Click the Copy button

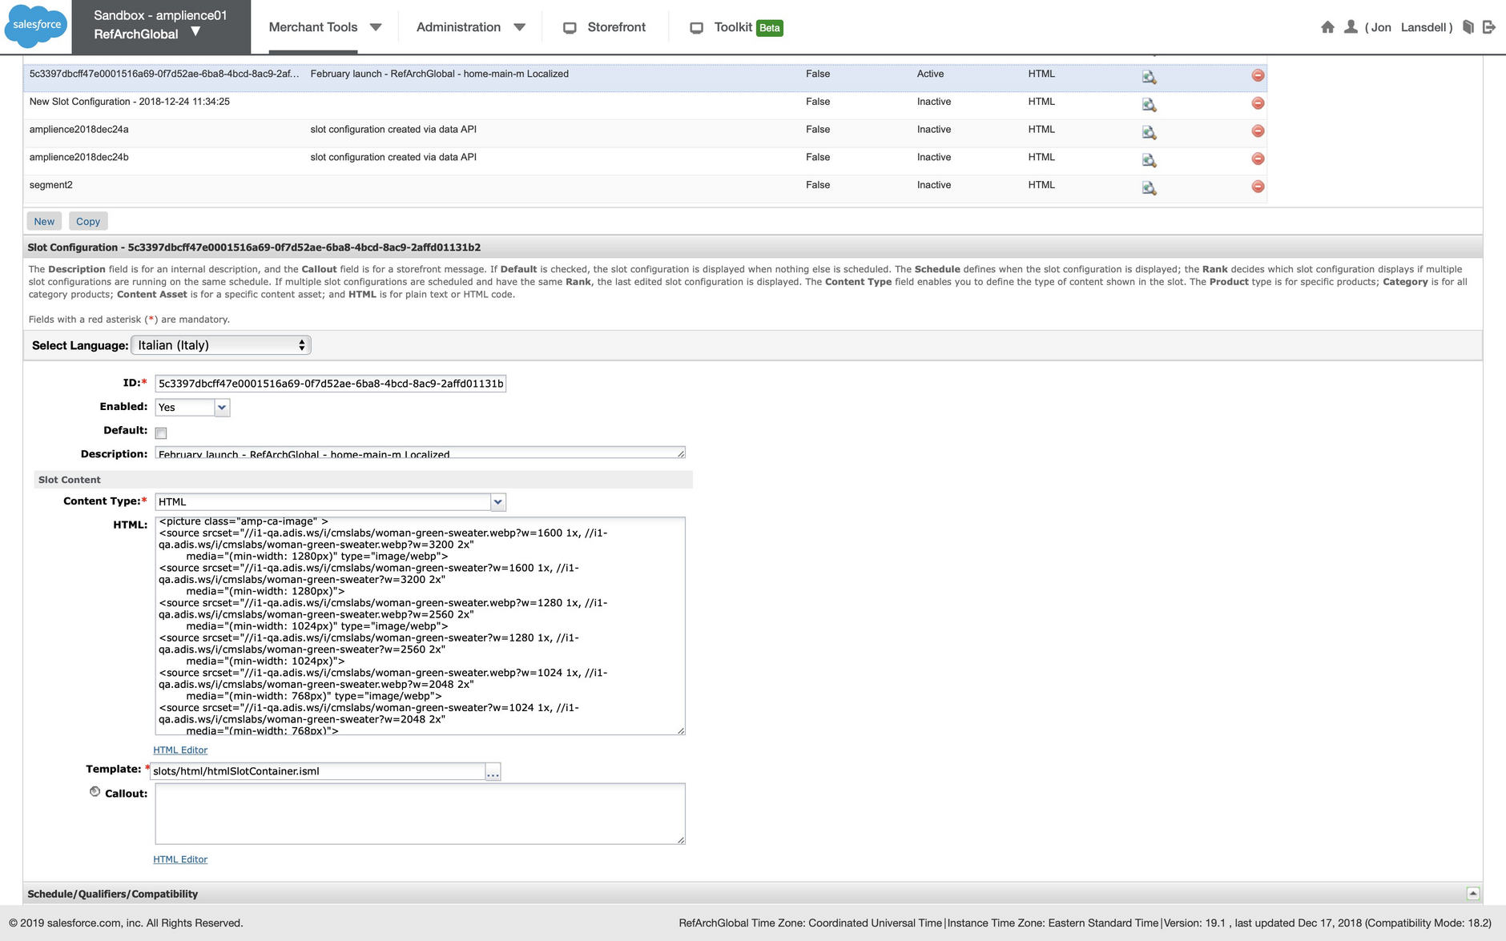[x=88, y=222]
